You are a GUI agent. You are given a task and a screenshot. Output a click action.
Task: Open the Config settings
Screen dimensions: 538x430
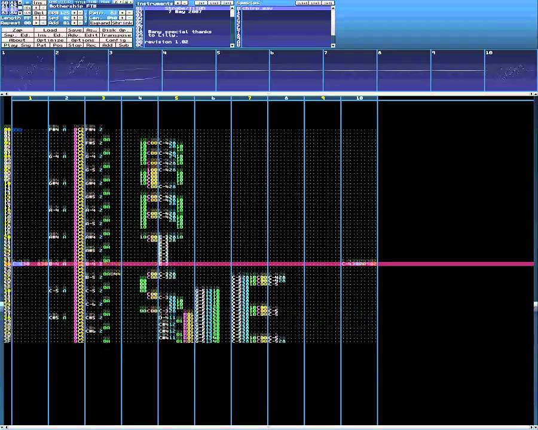[116, 40]
